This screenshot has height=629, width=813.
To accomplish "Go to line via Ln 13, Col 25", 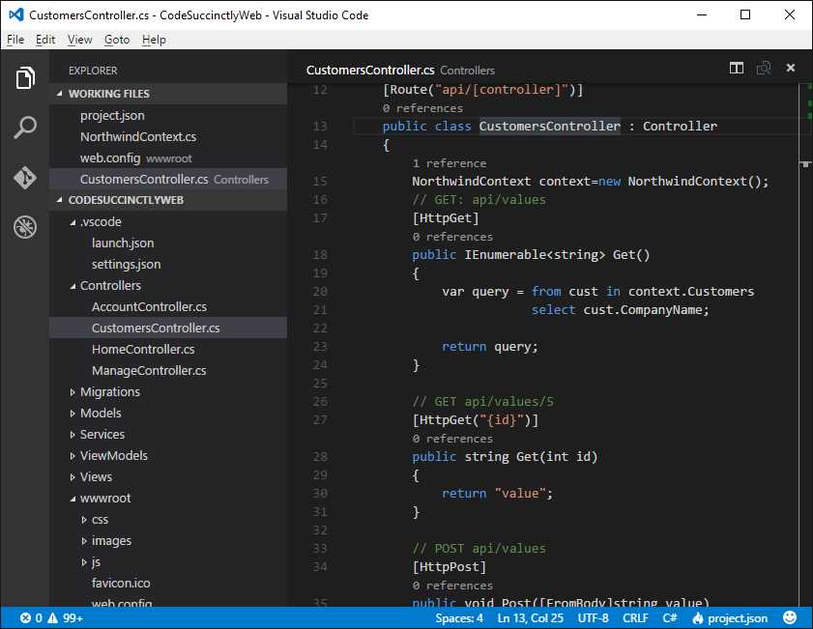I will point(530,618).
